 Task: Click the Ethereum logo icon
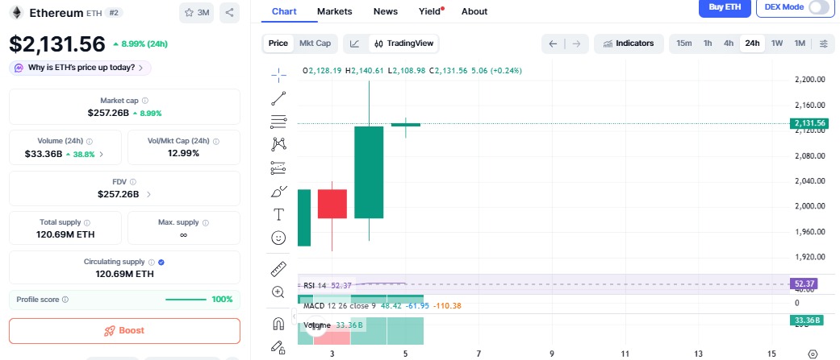(x=17, y=13)
